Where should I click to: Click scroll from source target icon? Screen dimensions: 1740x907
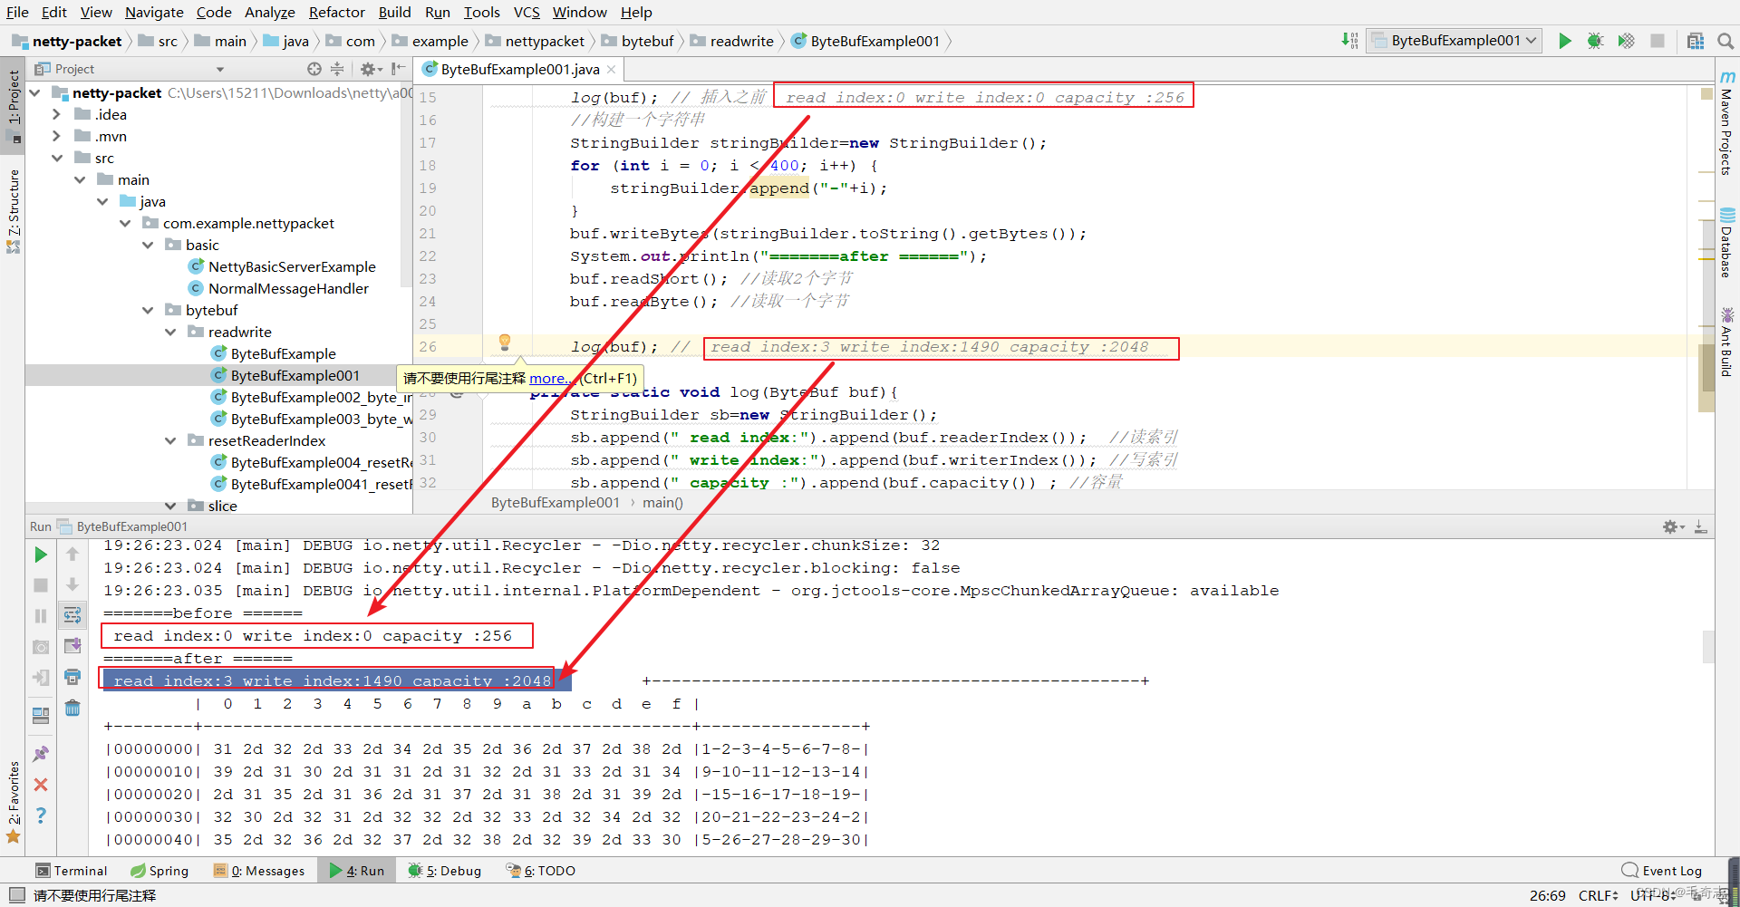[314, 69]
